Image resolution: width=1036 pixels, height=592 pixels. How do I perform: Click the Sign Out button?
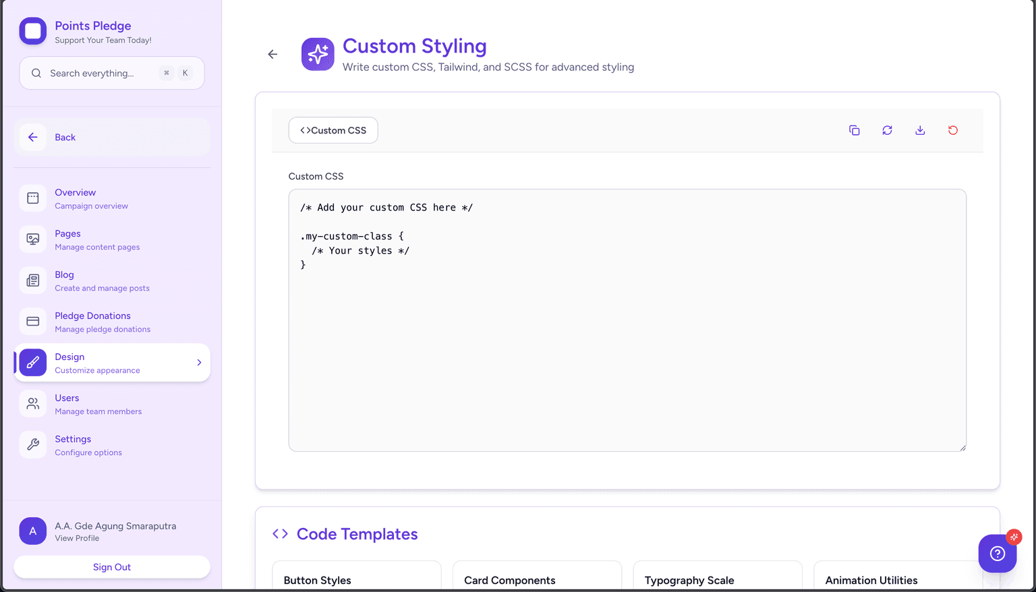pos(112,567)
